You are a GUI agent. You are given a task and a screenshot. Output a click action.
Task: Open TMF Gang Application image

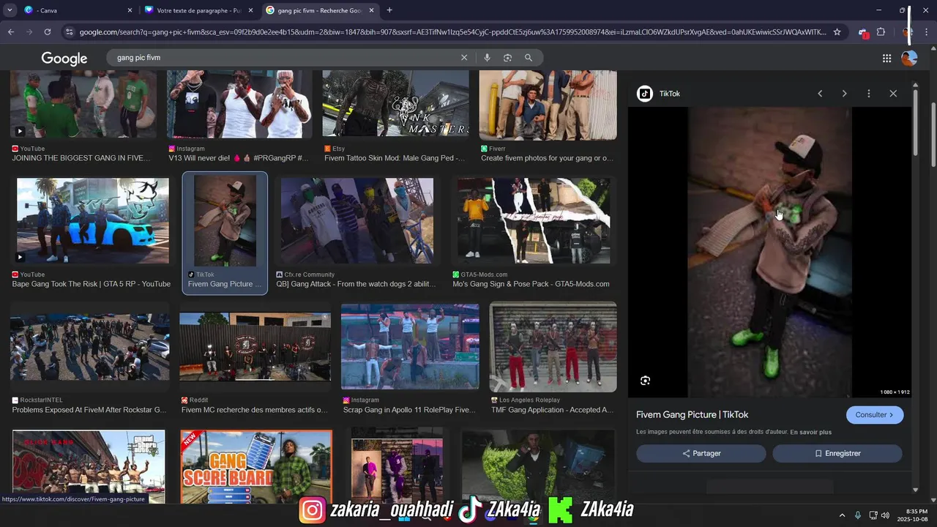pyautogui.click(x=553, y=347)
